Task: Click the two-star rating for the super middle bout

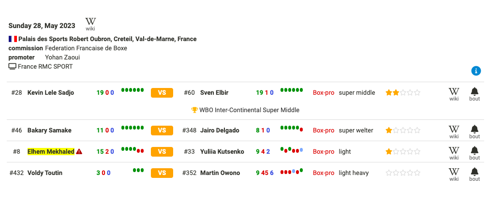Action: click(403, 93)
